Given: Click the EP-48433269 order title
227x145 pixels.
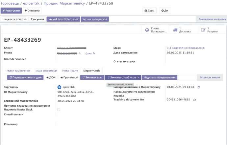Looking at the screenshot, I should tap(22, 40).
